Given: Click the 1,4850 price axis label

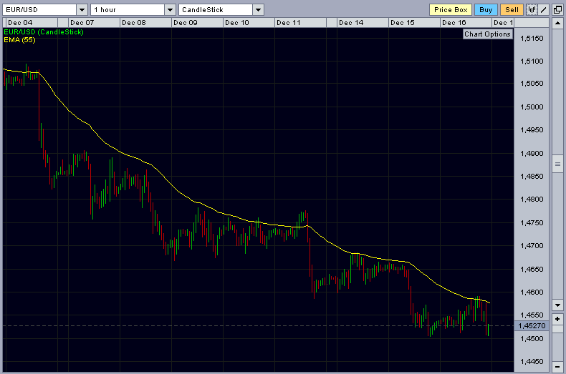Looking at the screenshot, I should 532,177.
